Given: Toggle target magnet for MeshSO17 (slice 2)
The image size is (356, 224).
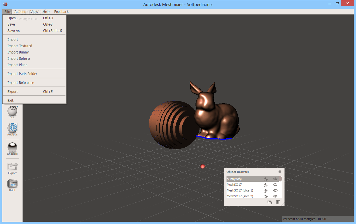Looking at the screenshot, I should click(x=266, y=196).
